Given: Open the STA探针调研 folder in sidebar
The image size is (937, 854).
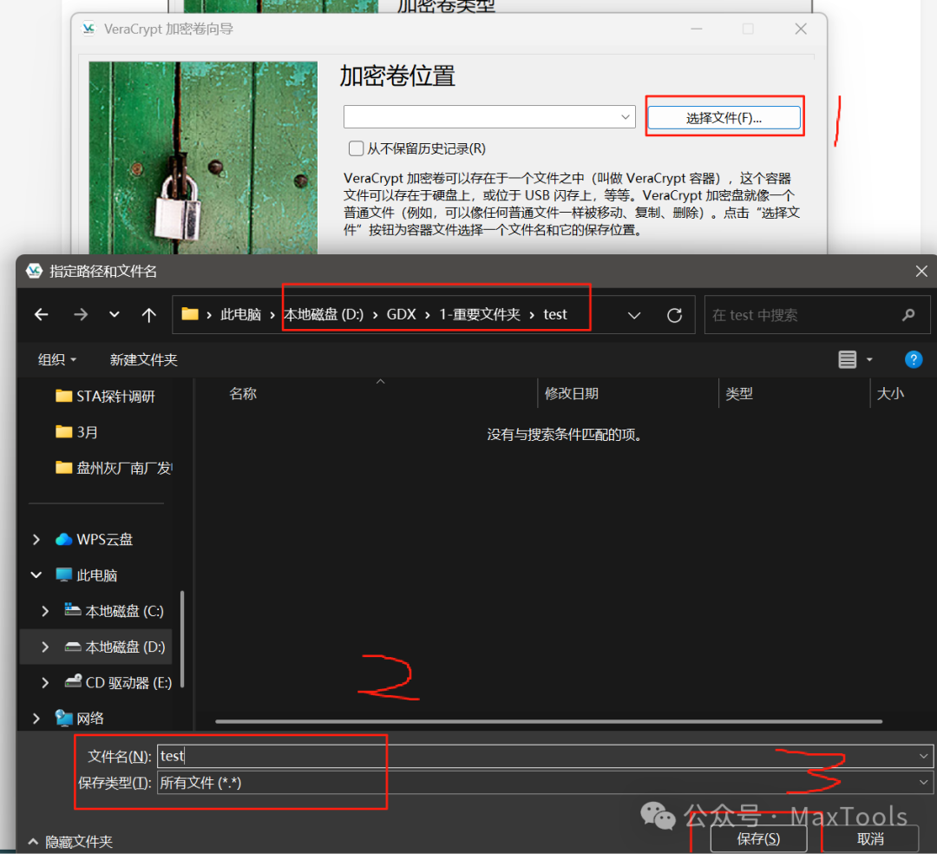Looking at the screenshot, I should [x=105, y=397].
